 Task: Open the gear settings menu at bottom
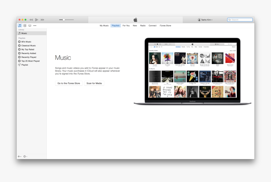pos(25,156)
